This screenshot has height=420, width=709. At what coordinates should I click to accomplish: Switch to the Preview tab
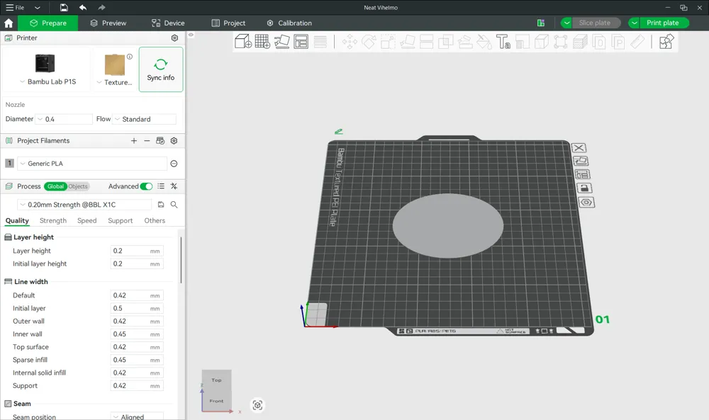pos(108,23)
